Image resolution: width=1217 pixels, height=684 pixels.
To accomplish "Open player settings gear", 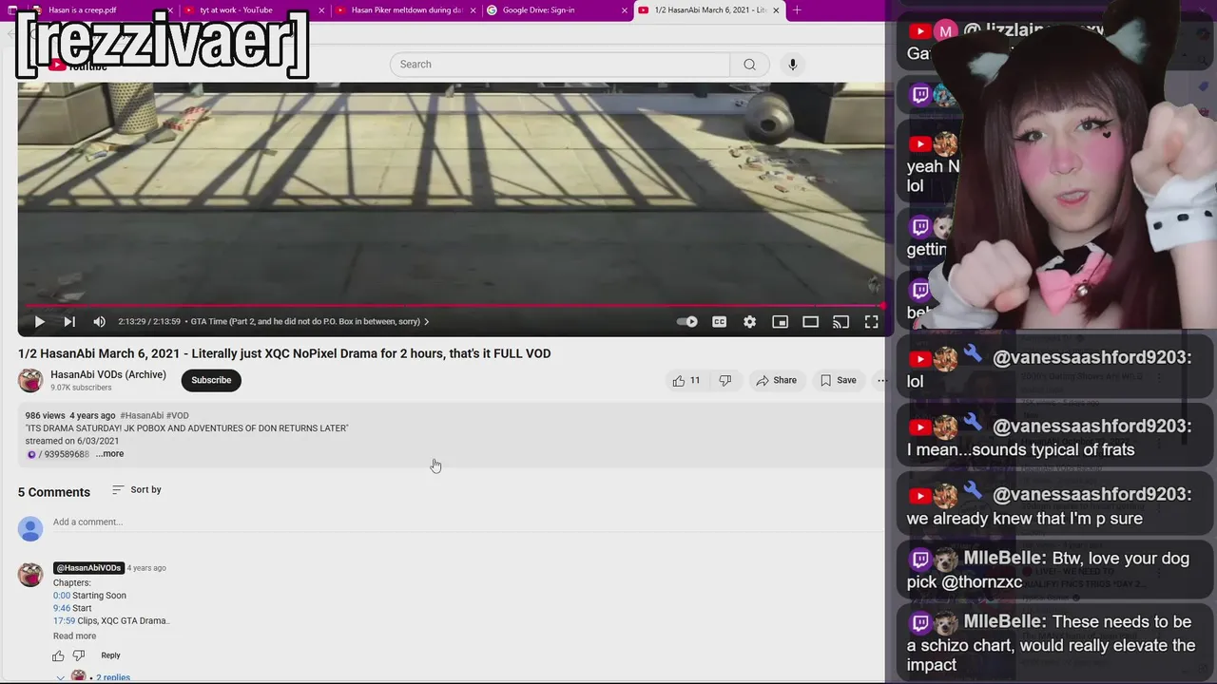I will (750, 322).
